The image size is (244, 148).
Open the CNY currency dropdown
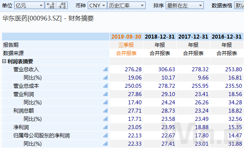[97, 6]
